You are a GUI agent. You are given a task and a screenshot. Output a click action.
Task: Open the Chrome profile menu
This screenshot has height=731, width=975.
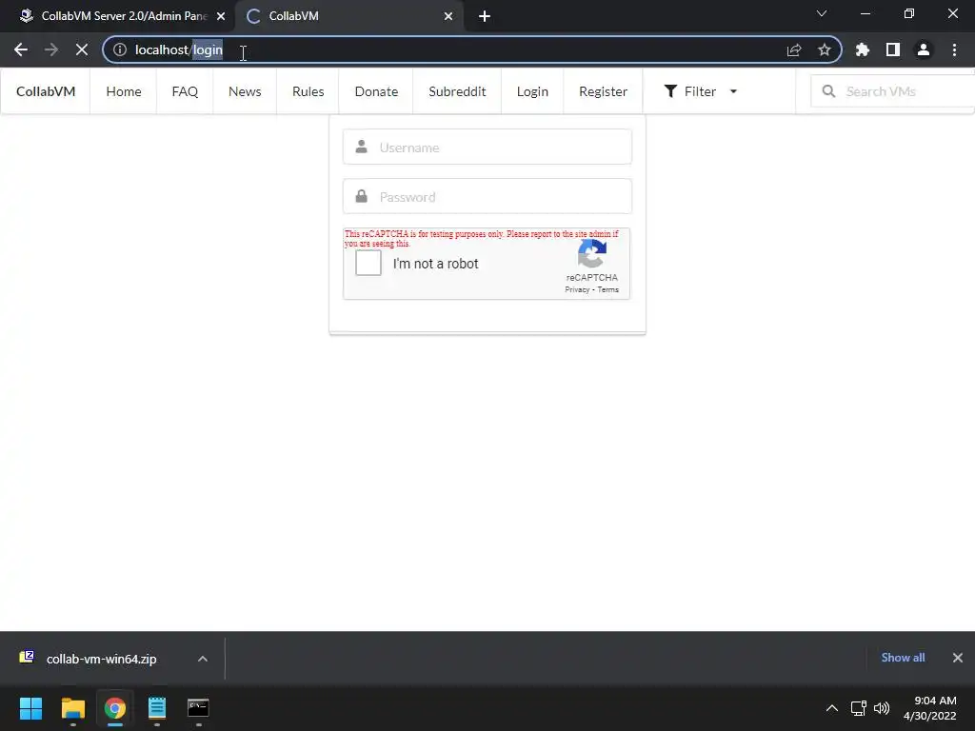click(x=924, y=49)
